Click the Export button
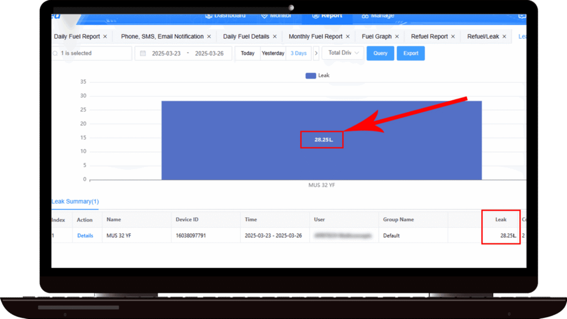Image resolution: width=567 pixels, height=319 pixels. (411, 54)
